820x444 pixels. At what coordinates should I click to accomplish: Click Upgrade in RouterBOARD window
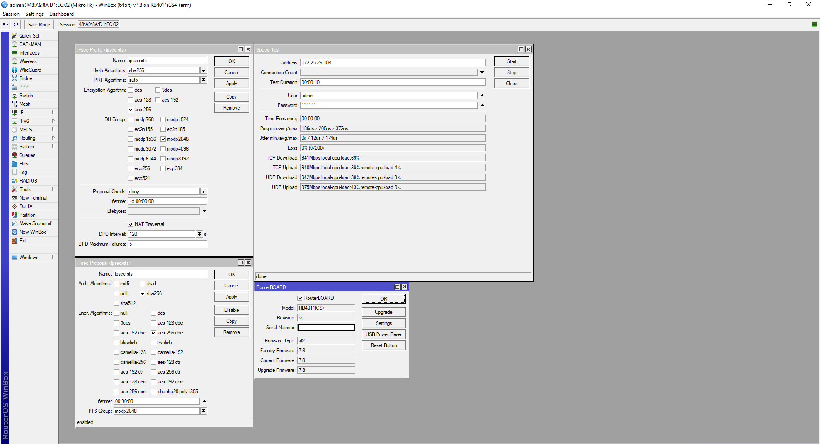click(384, 312)
